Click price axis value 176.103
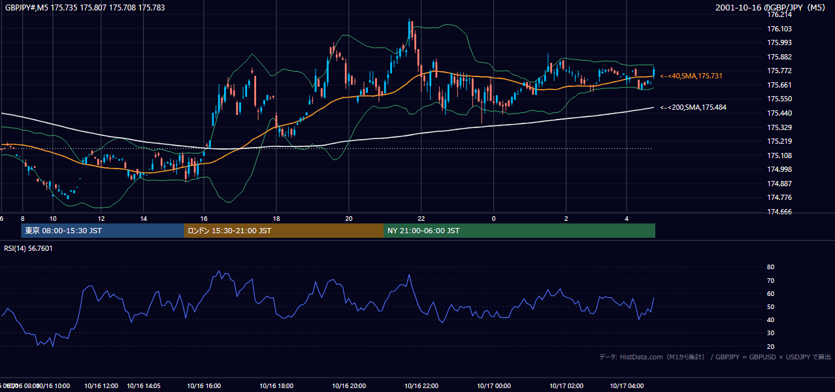The height and width of the screenshot is (392, 835). tap(779, 29)
